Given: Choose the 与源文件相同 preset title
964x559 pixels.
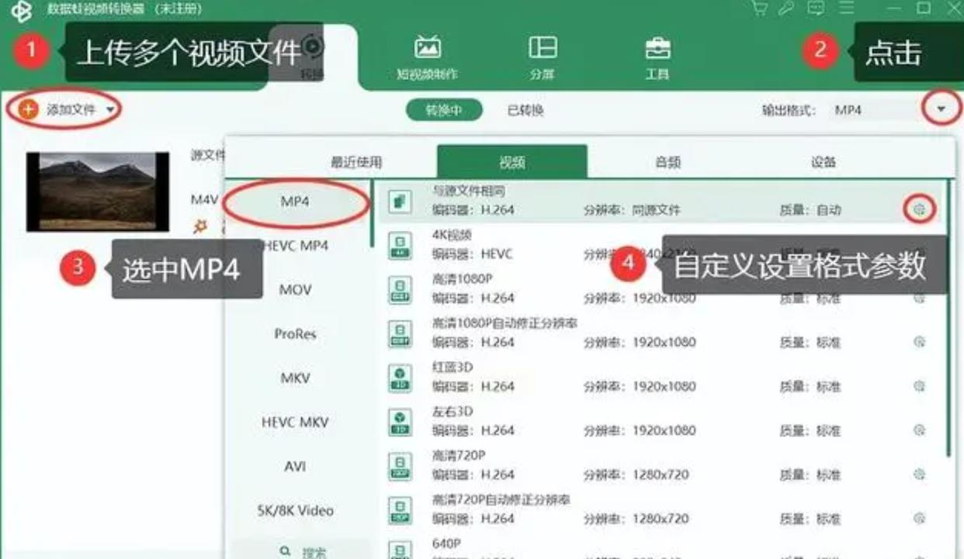Looking at the screenshot, I should coord(469,191).
